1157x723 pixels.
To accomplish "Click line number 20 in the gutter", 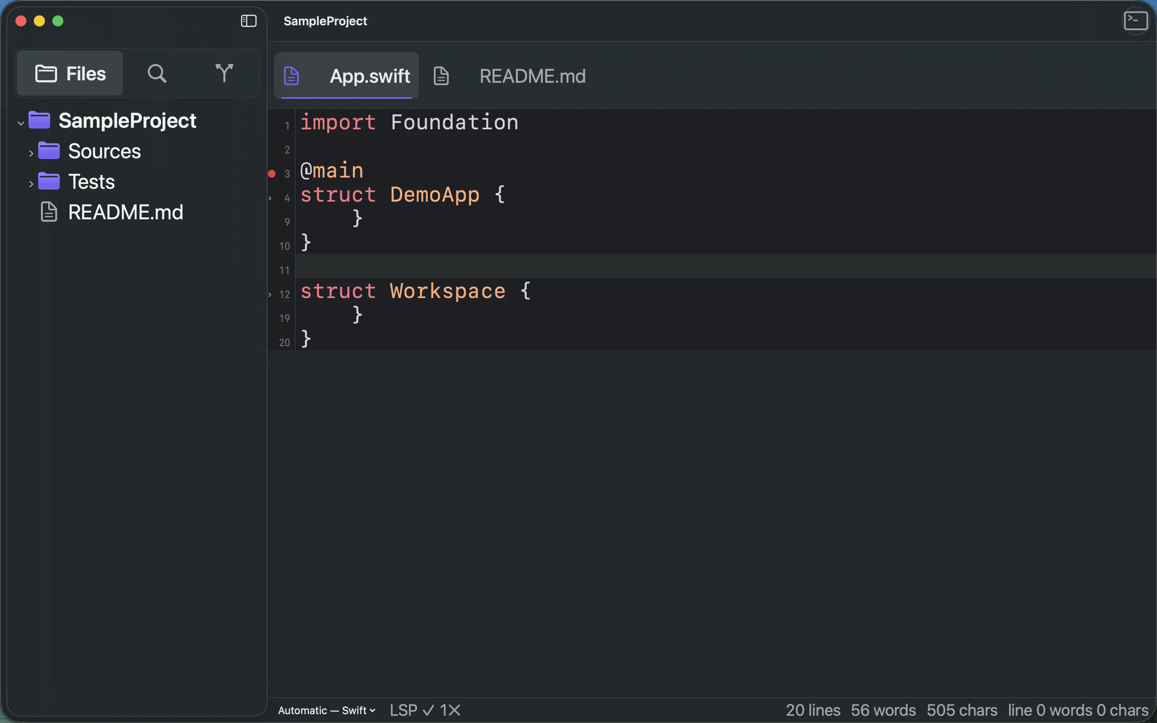I will coord(284,343).
